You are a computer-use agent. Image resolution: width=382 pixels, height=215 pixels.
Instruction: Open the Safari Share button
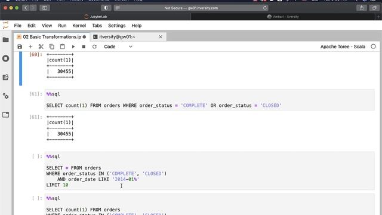click(362, 8)
